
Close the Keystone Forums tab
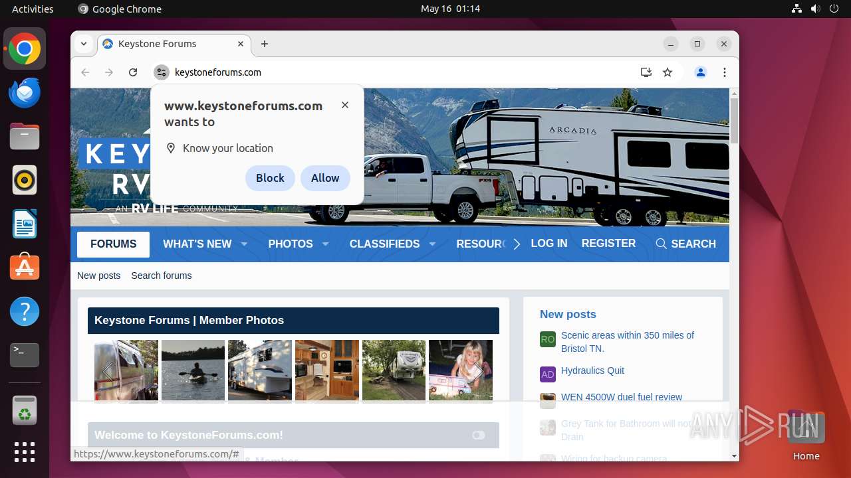click(x=241, y=44)
